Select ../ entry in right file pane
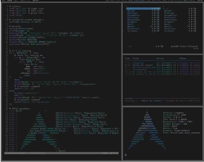Viewport: 204px width, 162px height. click(166, 8)
